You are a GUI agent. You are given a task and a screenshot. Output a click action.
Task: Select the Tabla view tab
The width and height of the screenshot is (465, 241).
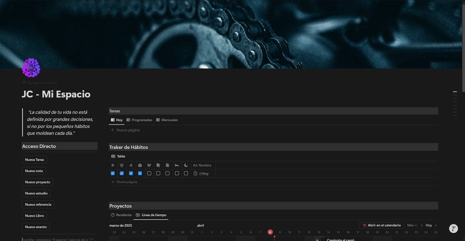pos(118,156)
